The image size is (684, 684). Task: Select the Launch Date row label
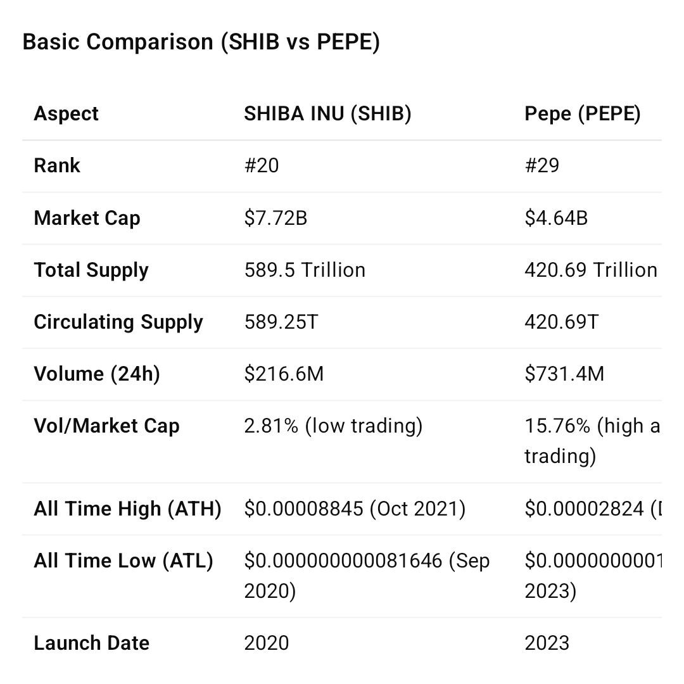coord(91,643)
